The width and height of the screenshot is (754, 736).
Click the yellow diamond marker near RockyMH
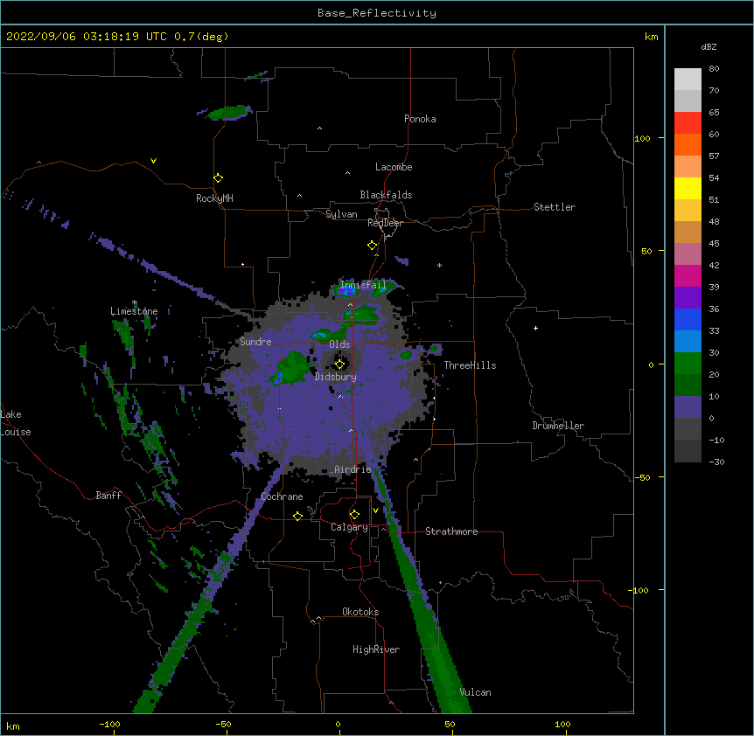point(218,178)
